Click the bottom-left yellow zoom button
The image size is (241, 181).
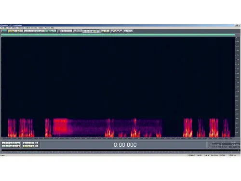(x=25, y=146)
